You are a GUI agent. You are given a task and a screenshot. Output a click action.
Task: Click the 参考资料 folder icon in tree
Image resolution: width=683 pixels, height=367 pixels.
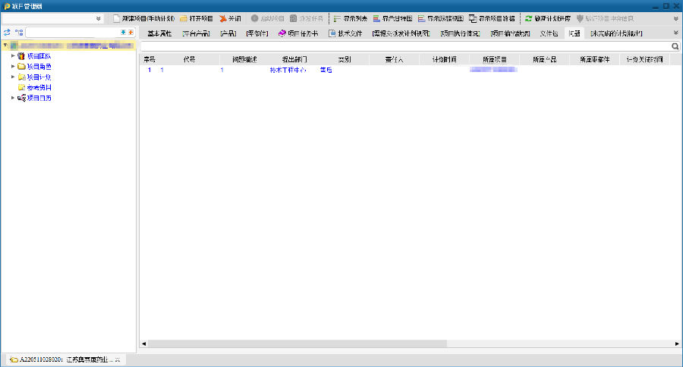21,87
